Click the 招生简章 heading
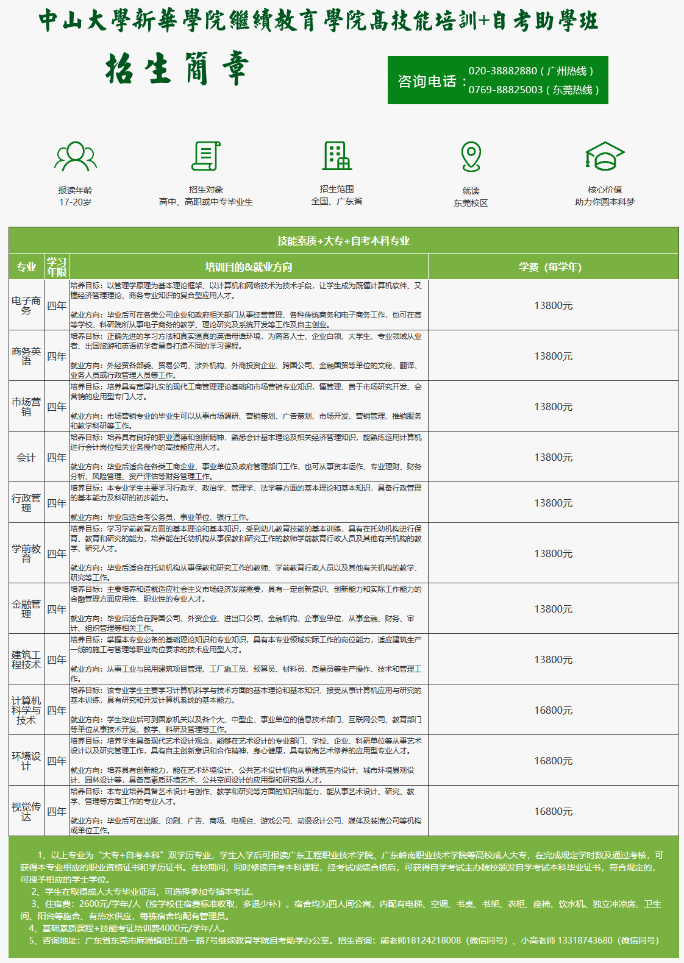 [x=177, y=68]
